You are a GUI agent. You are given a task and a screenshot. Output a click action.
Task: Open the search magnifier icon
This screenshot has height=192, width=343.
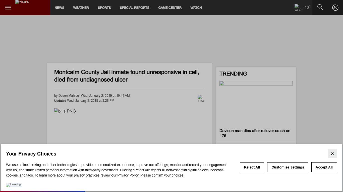point(320,7)
